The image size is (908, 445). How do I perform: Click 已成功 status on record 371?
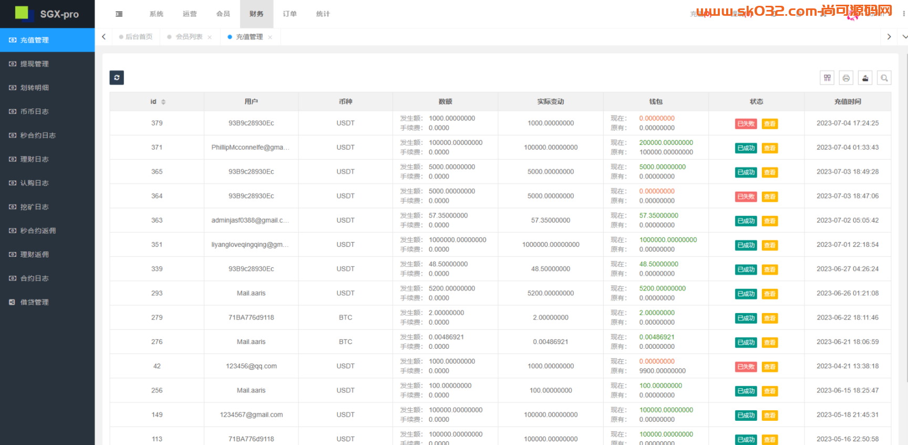click(746, 148)
